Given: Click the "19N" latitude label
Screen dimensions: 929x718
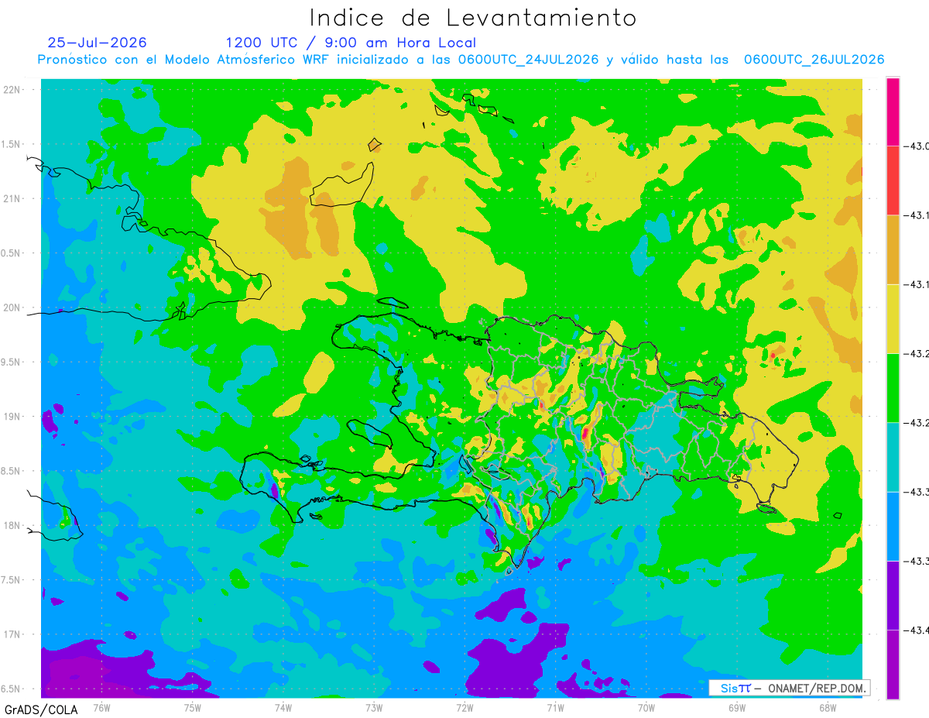Looking at the screenshot, I should point(12,417).
